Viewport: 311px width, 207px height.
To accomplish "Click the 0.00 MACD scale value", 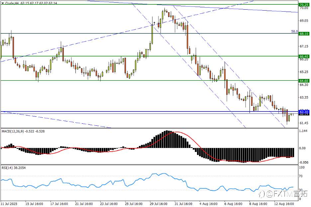I will (x=303, y=148).
